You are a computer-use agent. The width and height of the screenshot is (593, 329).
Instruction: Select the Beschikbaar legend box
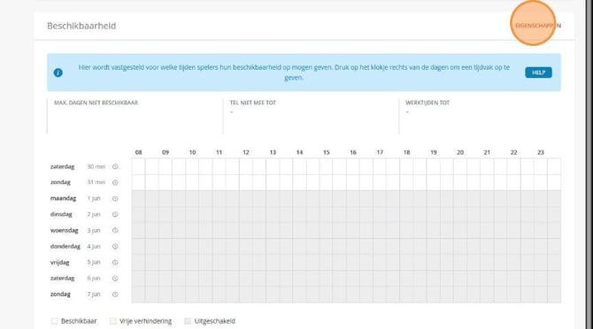[x=55, y=321]
